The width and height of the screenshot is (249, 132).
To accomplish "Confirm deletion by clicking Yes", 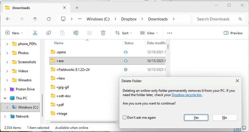I will pos(196,118).
